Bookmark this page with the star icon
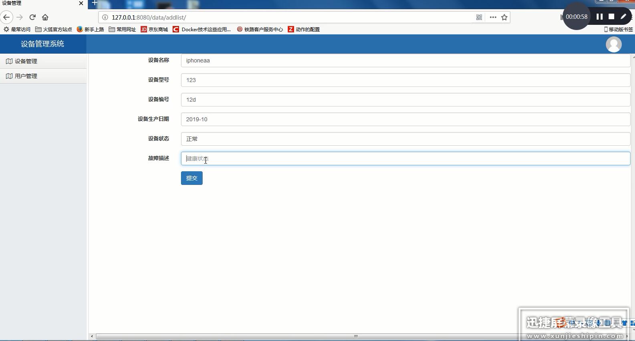635x341 pixels. point(504,17)
